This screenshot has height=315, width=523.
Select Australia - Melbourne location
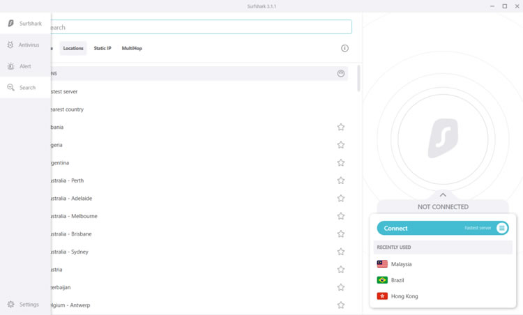click(199, 216)
